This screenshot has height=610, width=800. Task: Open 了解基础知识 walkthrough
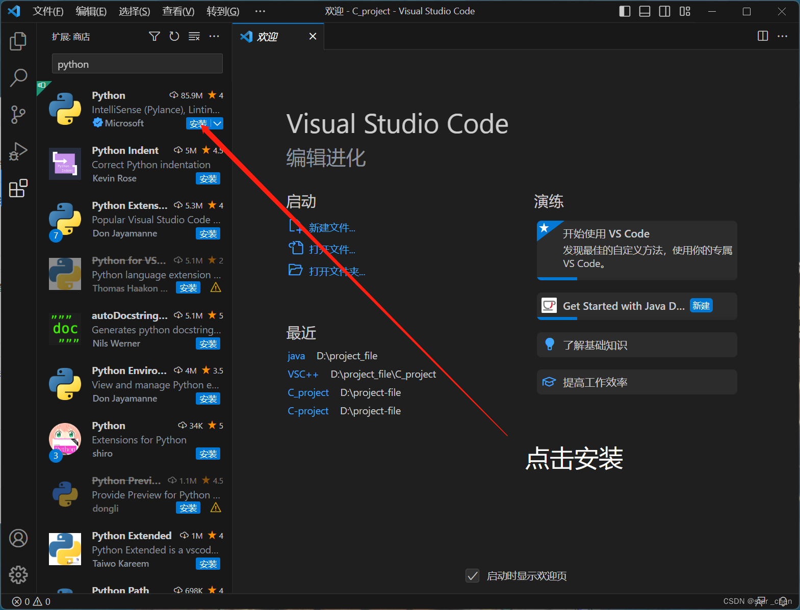click(x=637, y=345)
